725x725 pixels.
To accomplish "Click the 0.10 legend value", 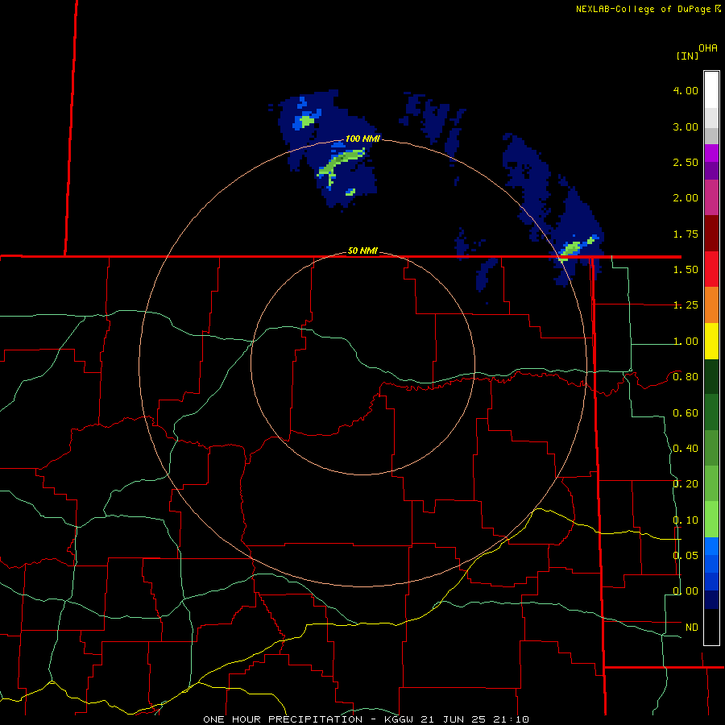I will [686, 520].
